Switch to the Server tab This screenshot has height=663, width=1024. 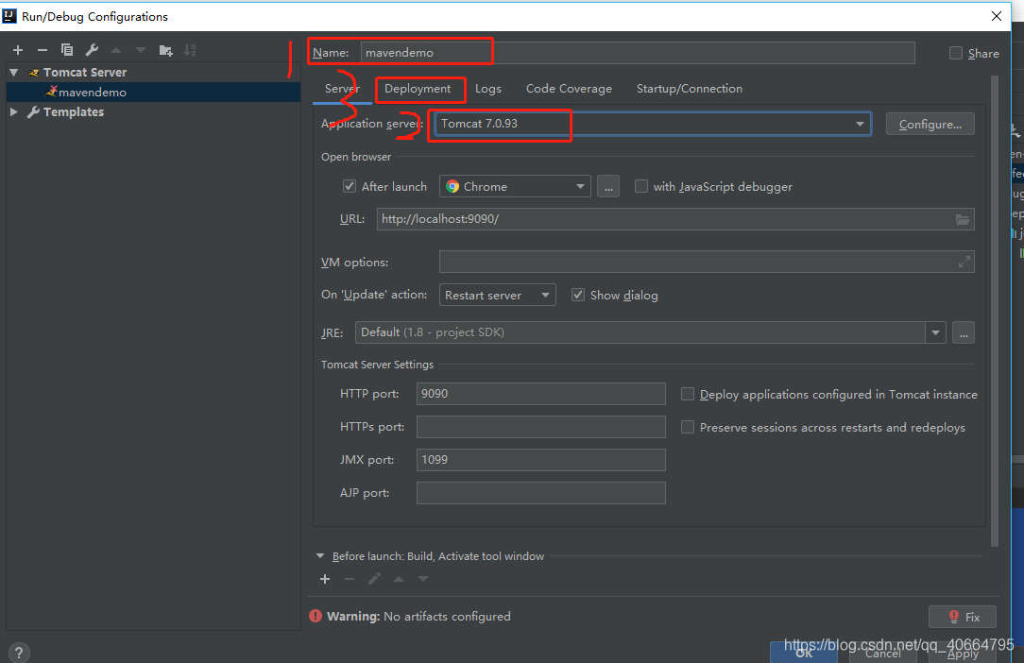pos(342,88)
